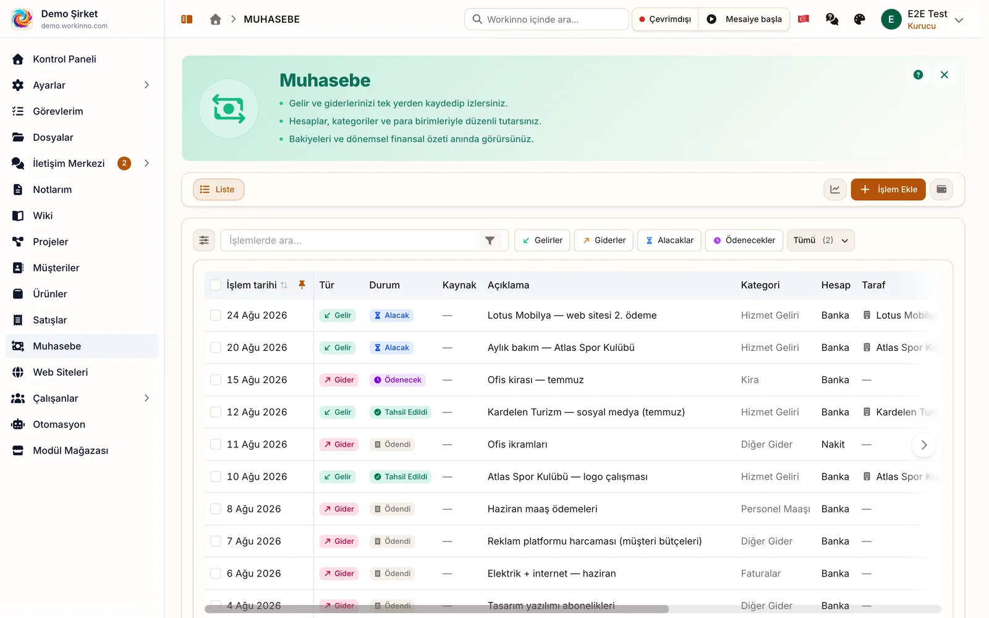Open Notlarım in the sidebar
The width and height of the screenshot is (989, 618).
82,190
